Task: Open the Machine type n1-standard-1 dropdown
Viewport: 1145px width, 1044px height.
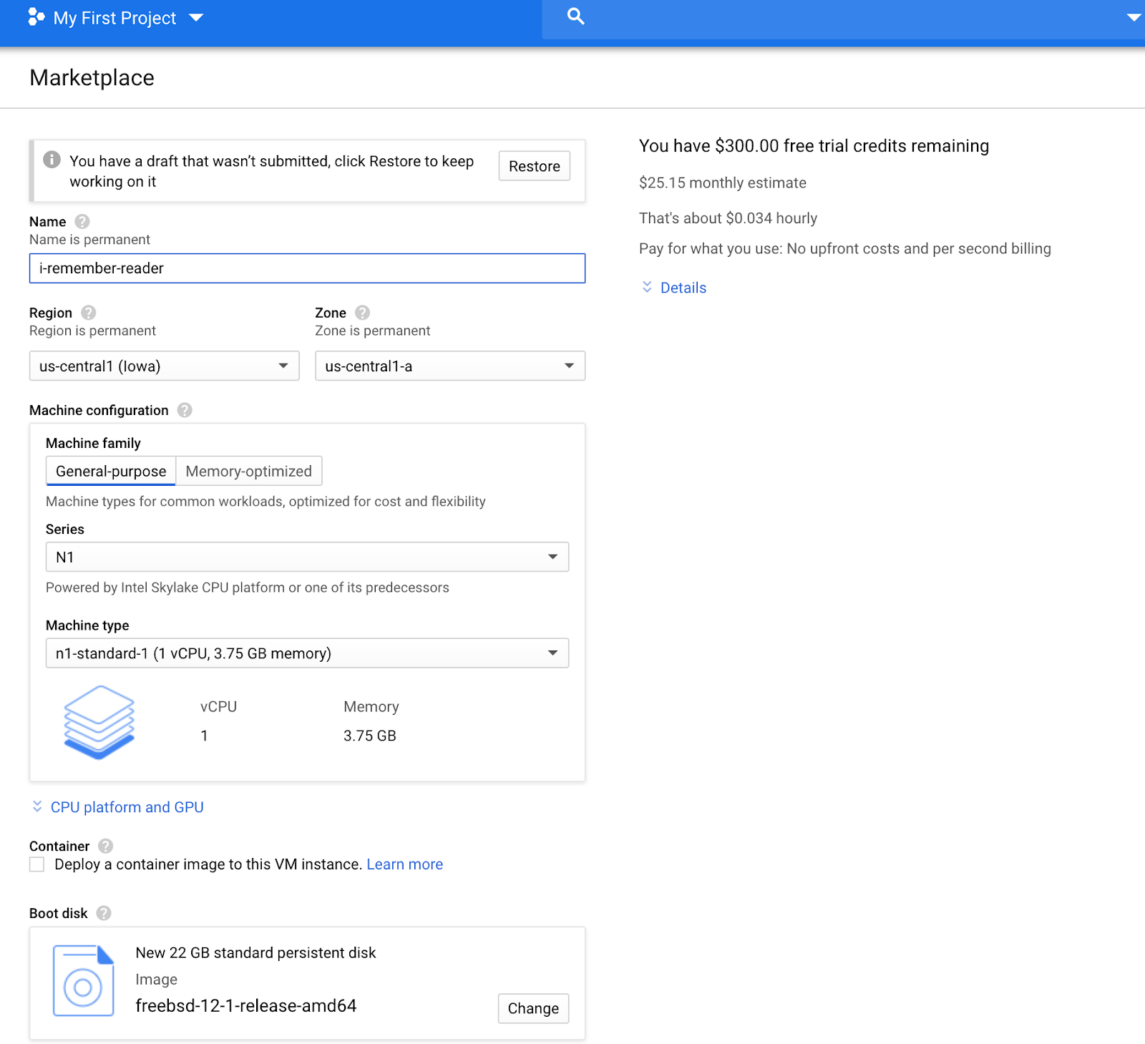Action: pos(307,653)
